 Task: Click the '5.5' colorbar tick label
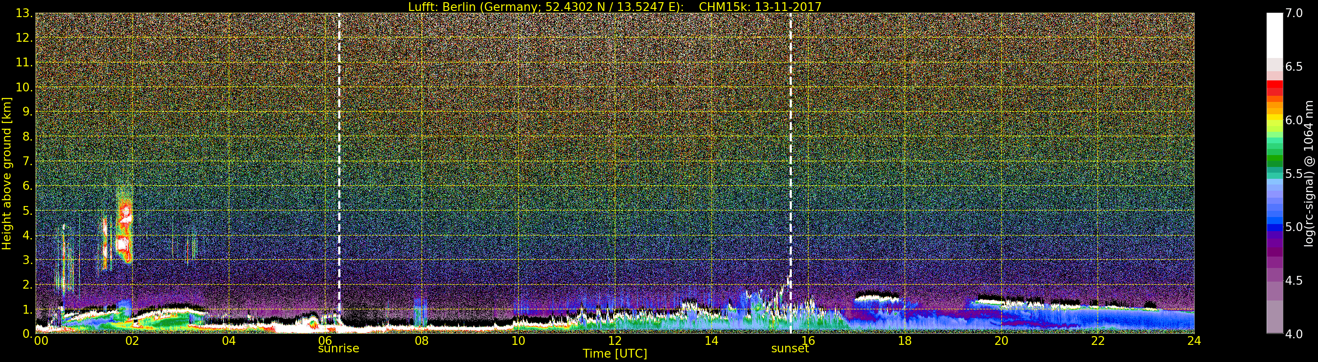pos(1294,174)
